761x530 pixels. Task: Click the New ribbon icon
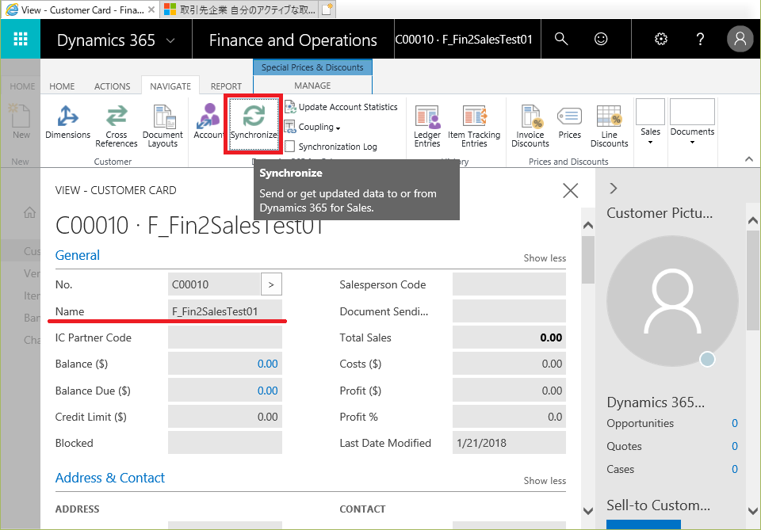[x=21, y=122]
